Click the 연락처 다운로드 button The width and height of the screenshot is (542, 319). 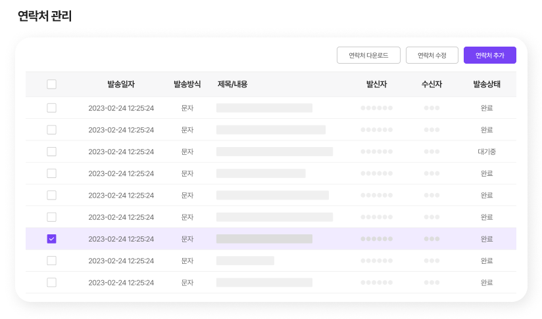368,56
